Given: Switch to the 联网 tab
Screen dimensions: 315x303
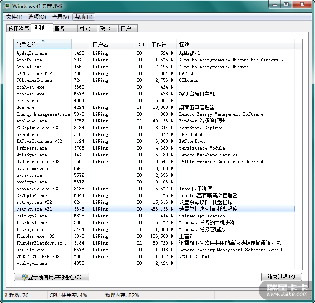Looking at the screenshot, I should click(x=108, y=28).
